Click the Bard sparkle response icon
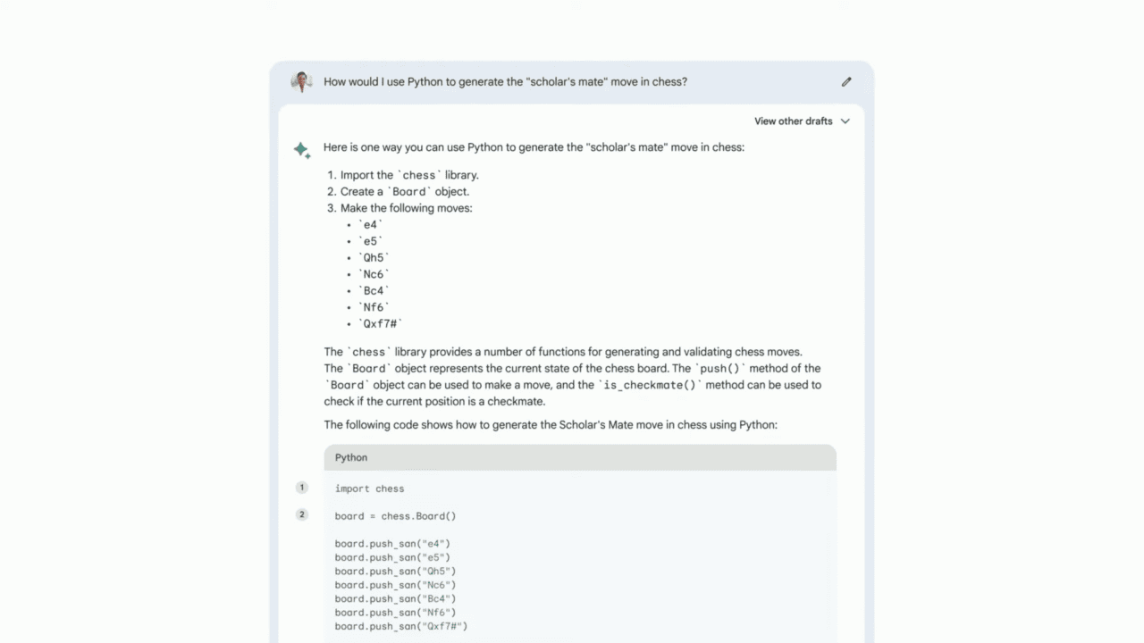Viewport: 1144px width, 643px height. (301, 150)
